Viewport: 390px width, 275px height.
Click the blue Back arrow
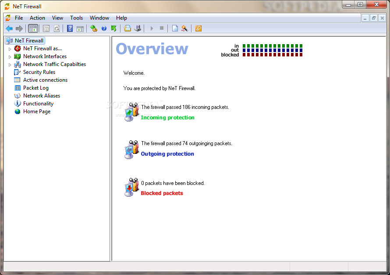pyautogui.click(x=9, y=28)
